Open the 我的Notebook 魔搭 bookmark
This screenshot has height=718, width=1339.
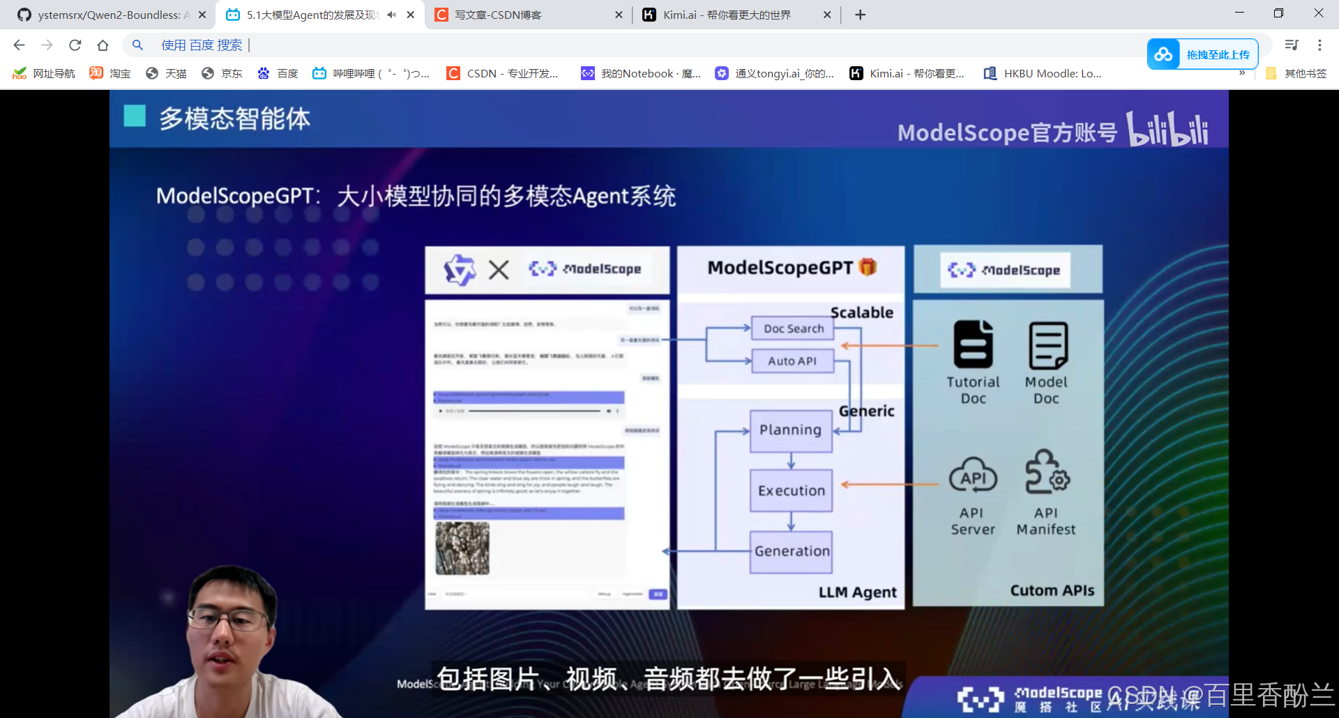642,73
